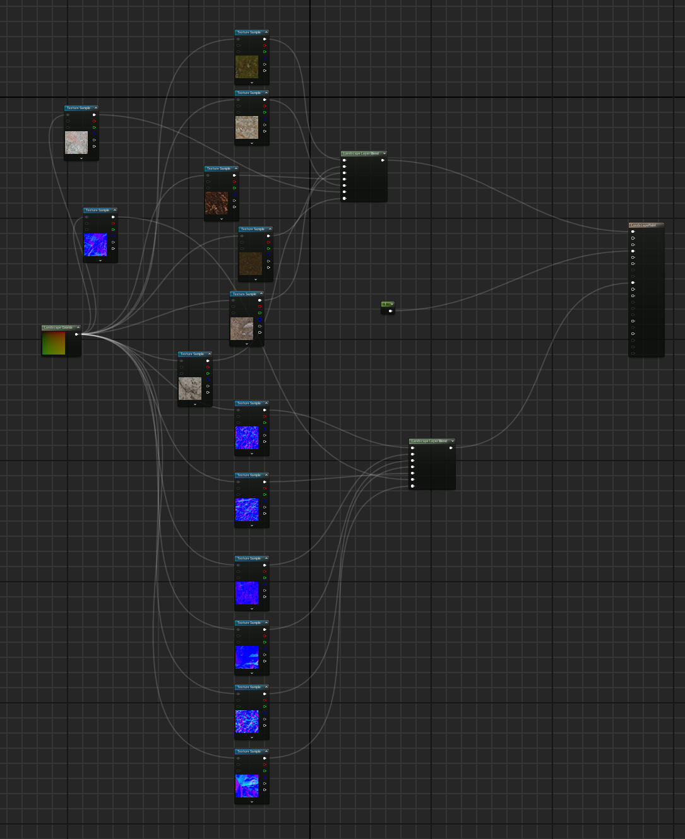Screen dimensions: 685x839
Task: Click the small green constant node's output pin
Action: (390, 310)
